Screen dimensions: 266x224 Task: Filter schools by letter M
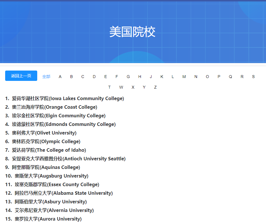(184, 77)
